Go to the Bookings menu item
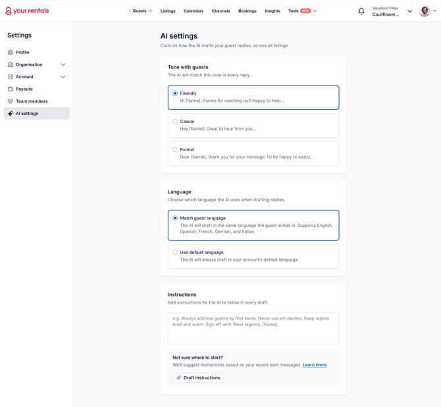Screen dimensions: 441x407 (247, 11)
